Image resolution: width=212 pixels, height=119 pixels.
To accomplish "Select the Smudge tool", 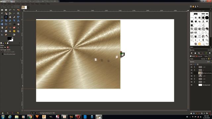I will (6, 35).
